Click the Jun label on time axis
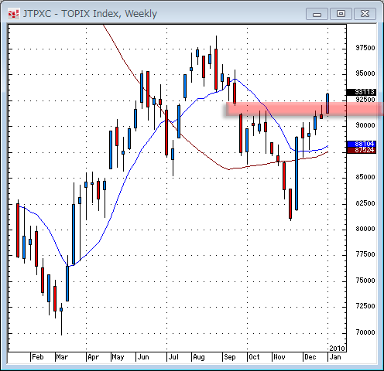Viewport: 384px width, 371px height. 143,357
